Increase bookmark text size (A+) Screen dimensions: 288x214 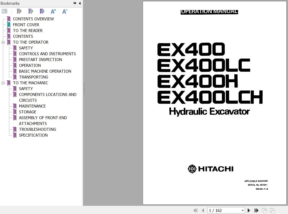tap(53, 11)
